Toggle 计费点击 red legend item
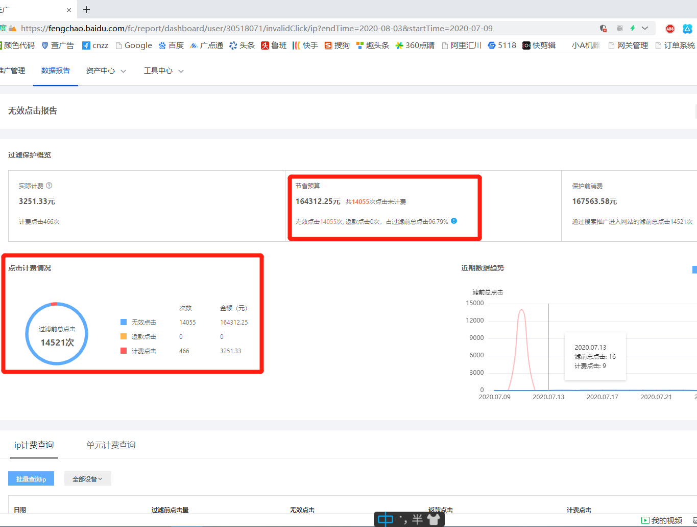This screenshot has height=527, width=697. [138, 351]
